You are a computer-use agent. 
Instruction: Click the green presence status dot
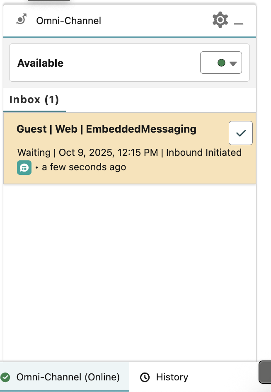(221, 63)
